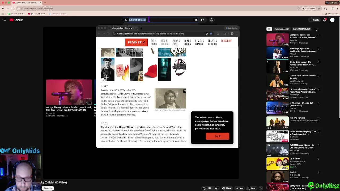Open 'Lord VP - YouTube' bookmark

coord(37,14)
